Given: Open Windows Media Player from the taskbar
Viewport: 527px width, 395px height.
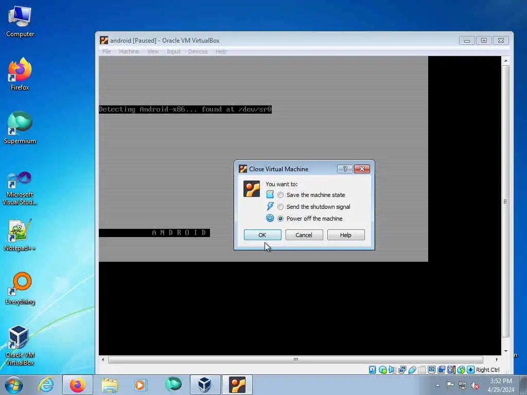Looking at the screenshot, I should click(x=141, y=385).
